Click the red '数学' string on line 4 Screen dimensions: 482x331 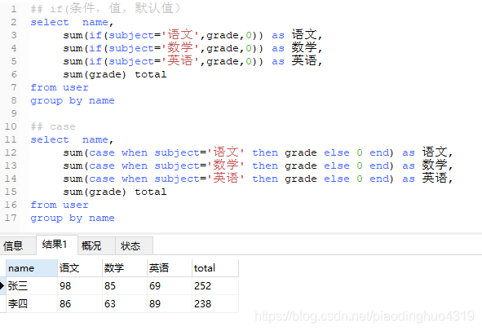[x=180, y=48]
